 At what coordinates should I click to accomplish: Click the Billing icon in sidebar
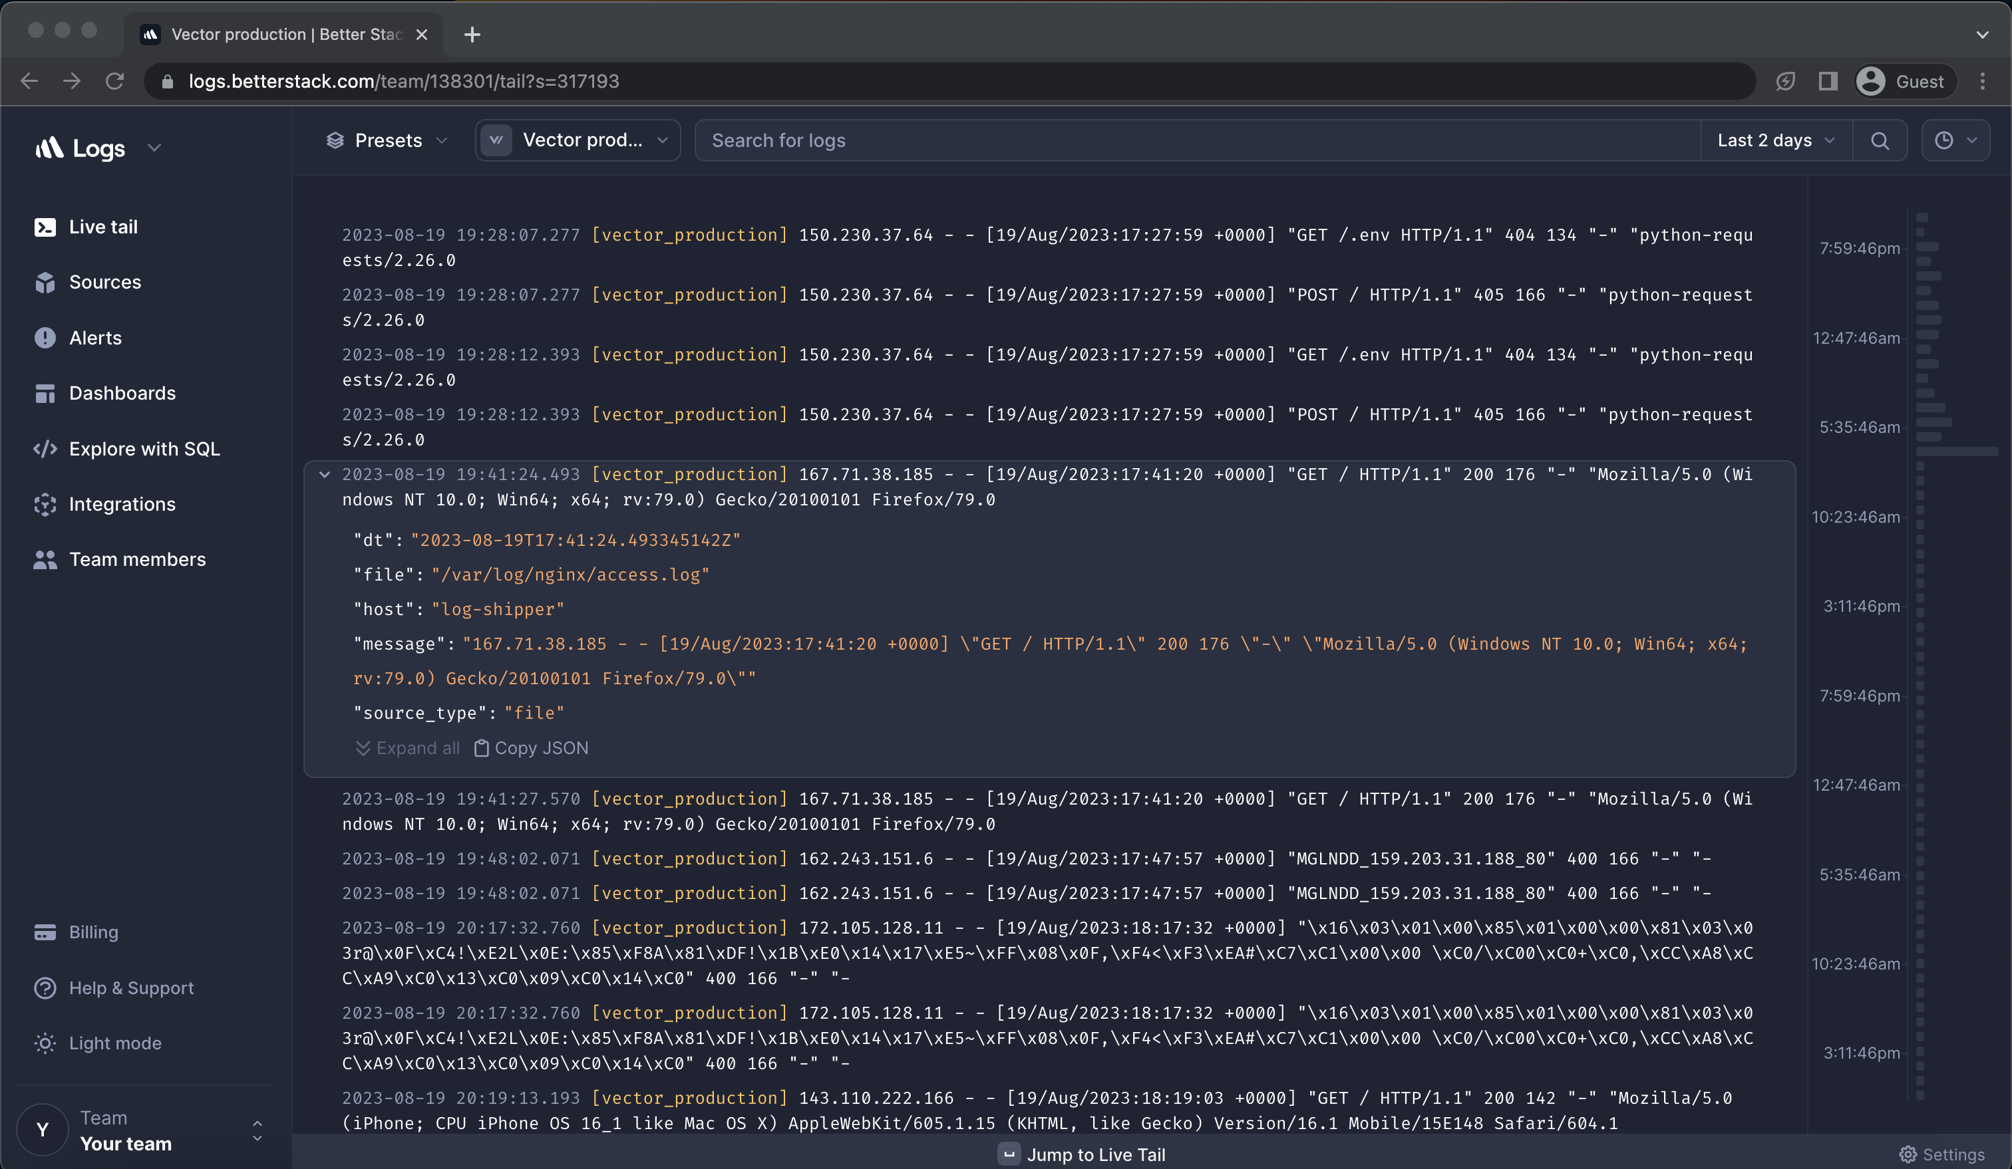pyautogui.click(x=45, y=932)
